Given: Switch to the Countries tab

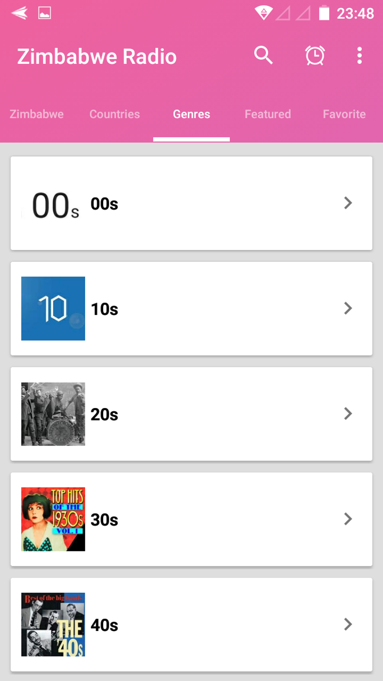Looking at the screenshot, I should click(115, 114).
